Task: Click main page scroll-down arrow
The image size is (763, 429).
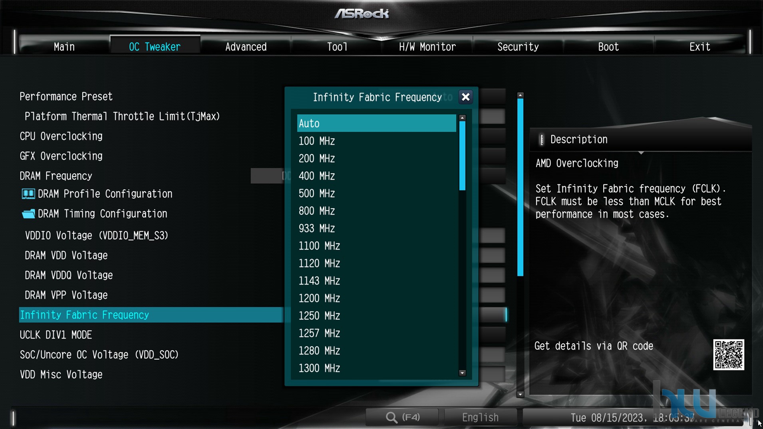Action: point(520,394)
